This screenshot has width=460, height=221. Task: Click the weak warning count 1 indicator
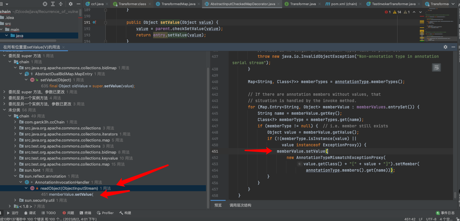pos(407,12)
